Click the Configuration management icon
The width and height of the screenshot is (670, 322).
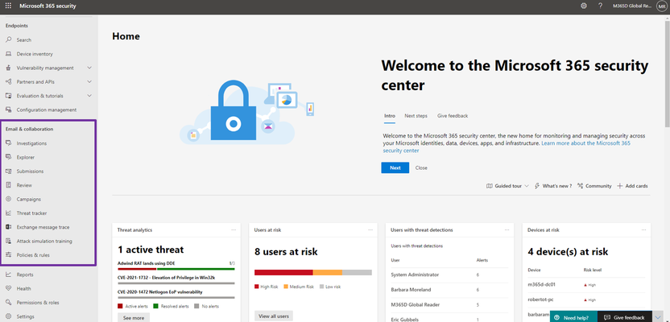click(x=9, y=109)
